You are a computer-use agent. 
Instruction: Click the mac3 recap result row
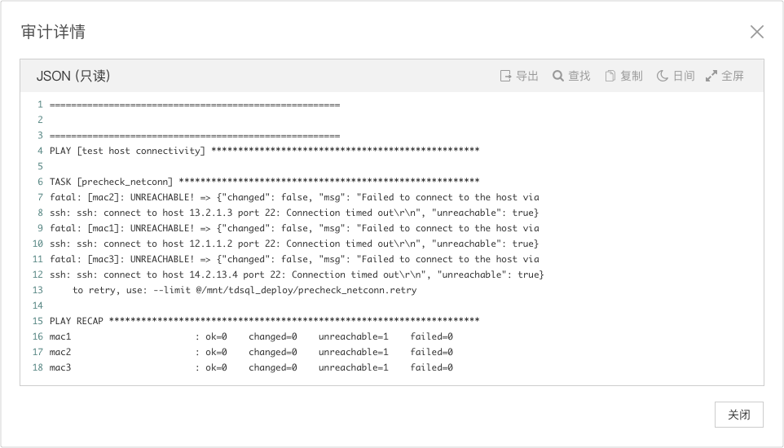pyautogui.click(x=251, y=367)
